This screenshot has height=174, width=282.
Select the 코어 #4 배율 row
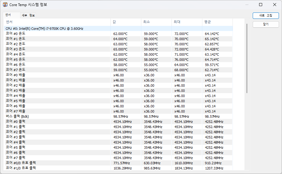pyautogui.click(x=118, y=96)
